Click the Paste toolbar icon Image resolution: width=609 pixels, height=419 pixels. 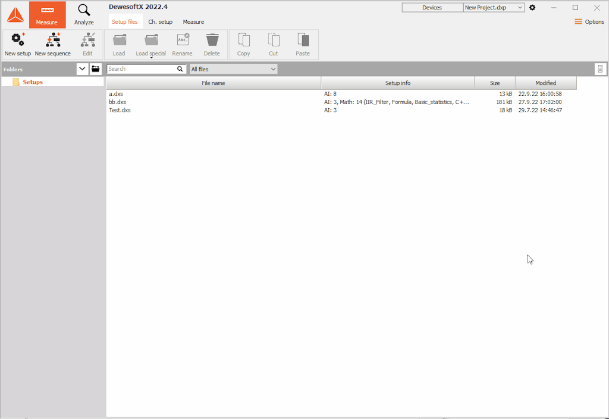coord(303,40)
